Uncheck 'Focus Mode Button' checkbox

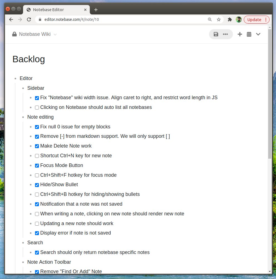pyautogui.click(x=37, y=166)
